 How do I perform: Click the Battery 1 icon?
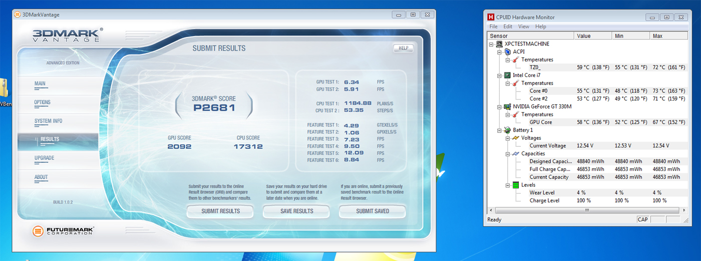508,130
